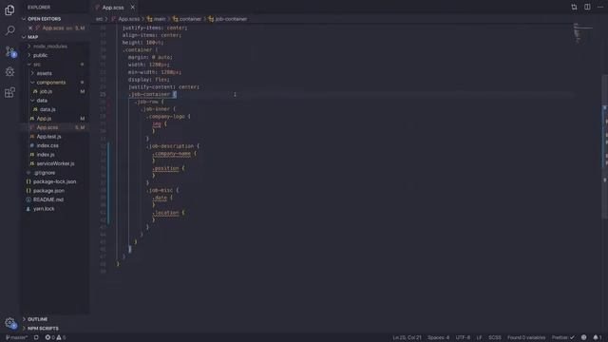Screen dimensions: 608x342
Task: Expand the NPM SCRIPTS section
Action: (x=43, y=328)
